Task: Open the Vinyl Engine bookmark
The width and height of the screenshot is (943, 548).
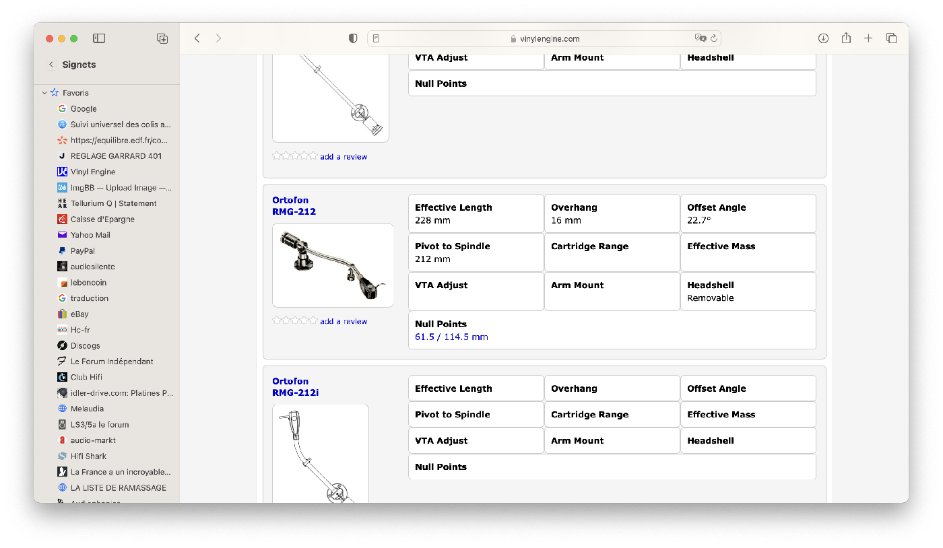Action: tap(93, 172)
